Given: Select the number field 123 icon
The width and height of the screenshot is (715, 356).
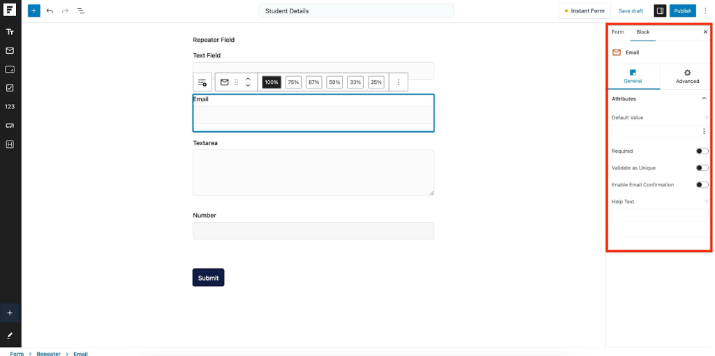Looking at the screenshot, I should [x=10, y=107].
